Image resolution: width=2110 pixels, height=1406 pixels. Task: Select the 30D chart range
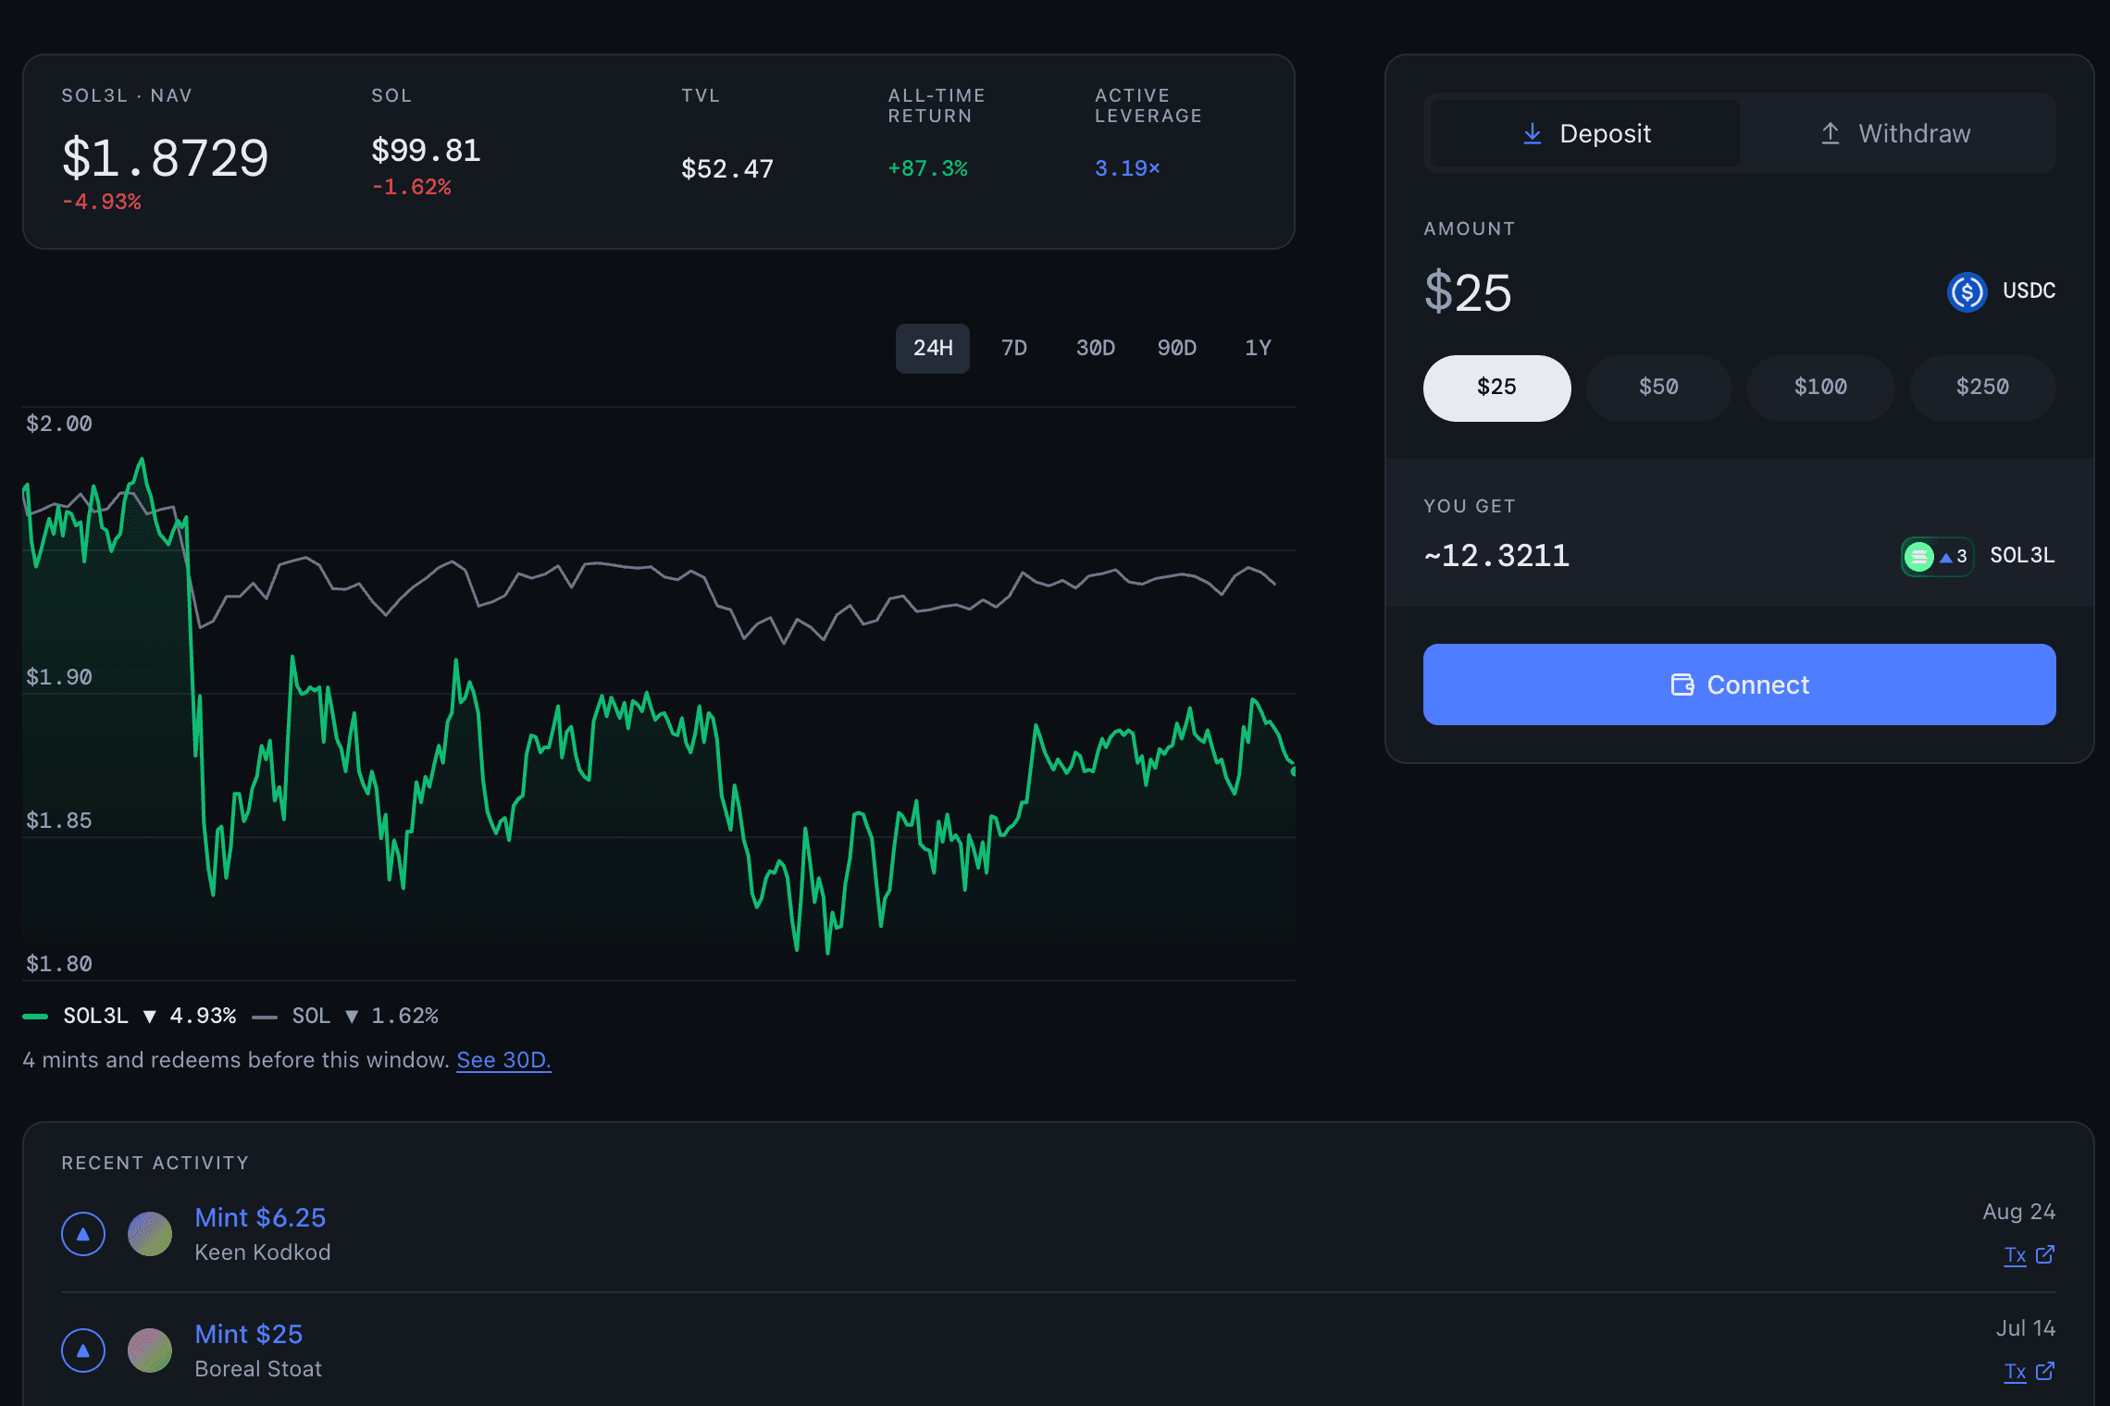[1096, 348]
